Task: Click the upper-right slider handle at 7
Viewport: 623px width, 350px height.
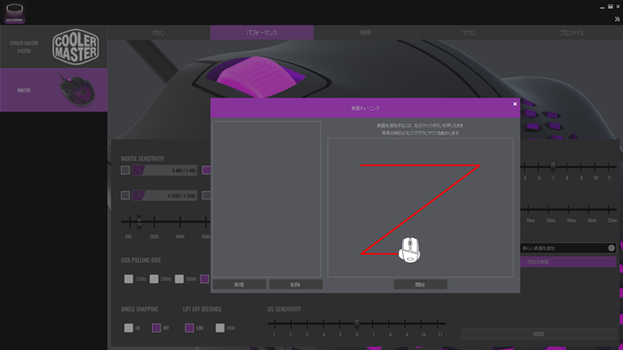Action: (x=553, y=166)
